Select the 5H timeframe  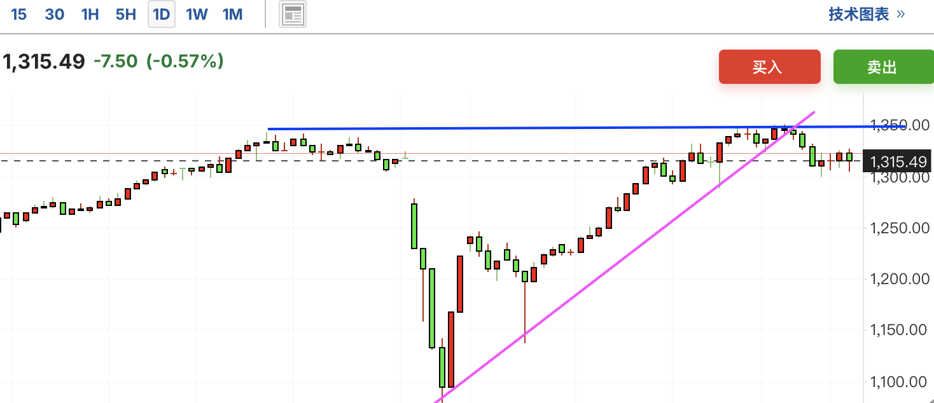coord(126,15)
